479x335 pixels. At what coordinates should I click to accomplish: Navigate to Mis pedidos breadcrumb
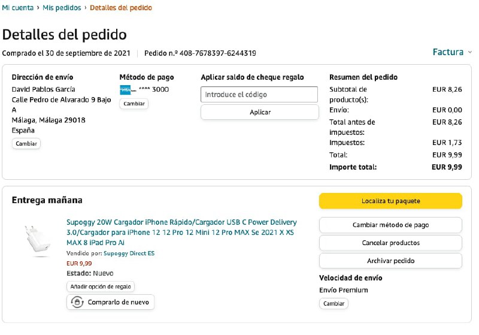62,8
